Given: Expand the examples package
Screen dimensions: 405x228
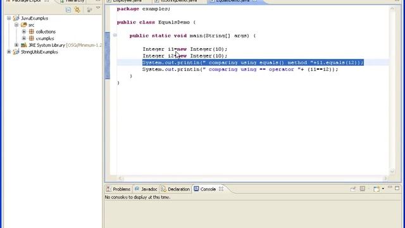Looking at the screenshot, I should [x=24, y=38].
